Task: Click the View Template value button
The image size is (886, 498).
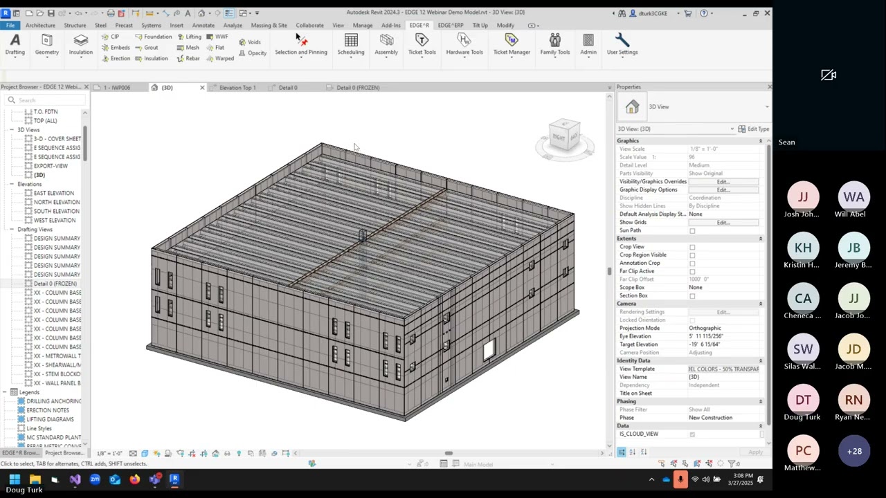Action: [724, 369]
